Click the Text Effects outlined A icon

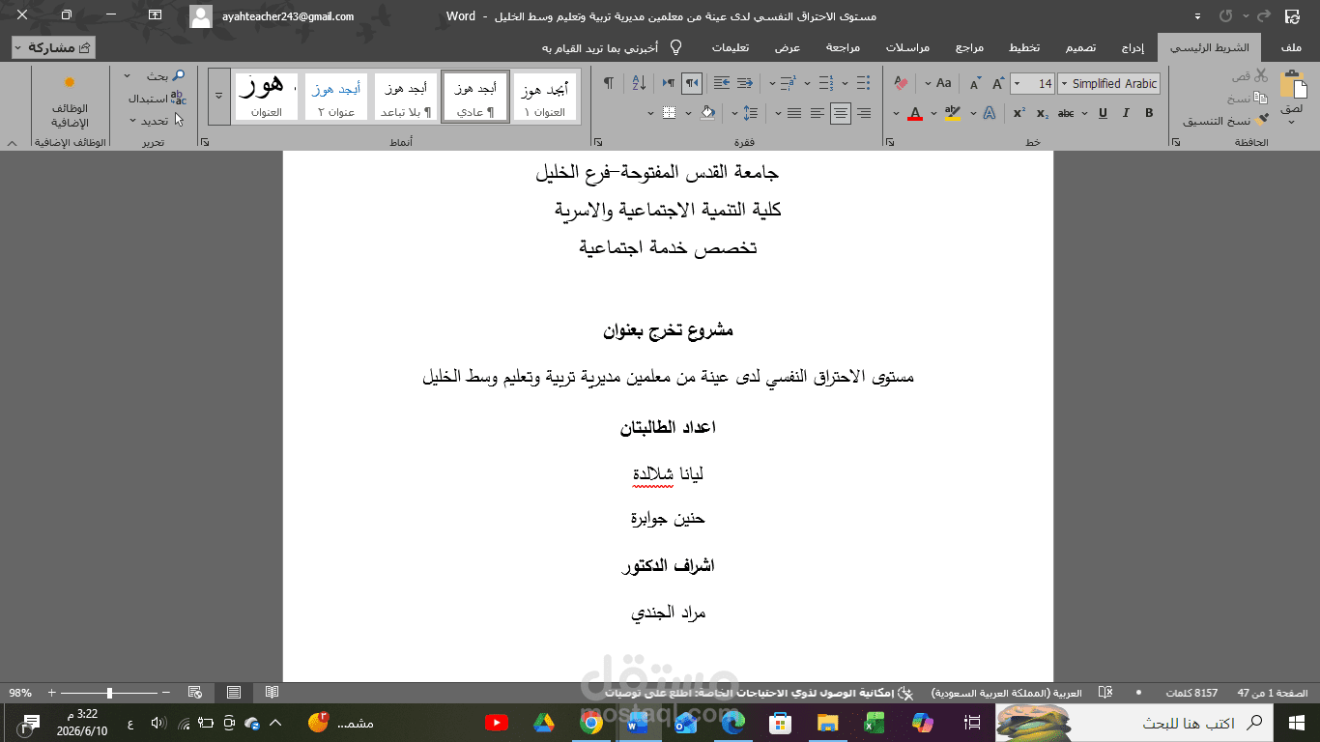tap(990, 113)
